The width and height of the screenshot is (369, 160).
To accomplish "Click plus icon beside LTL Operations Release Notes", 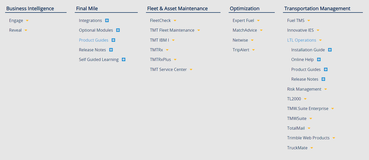I will (323, 79).
